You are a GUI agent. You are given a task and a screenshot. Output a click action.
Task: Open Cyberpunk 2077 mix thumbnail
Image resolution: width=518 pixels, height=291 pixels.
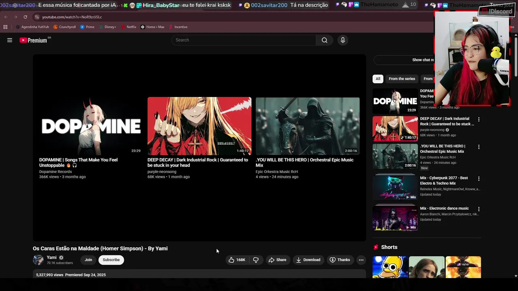[x=395, y=187]
